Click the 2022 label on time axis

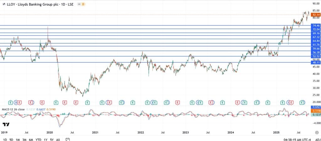click(x=140, y=133)
